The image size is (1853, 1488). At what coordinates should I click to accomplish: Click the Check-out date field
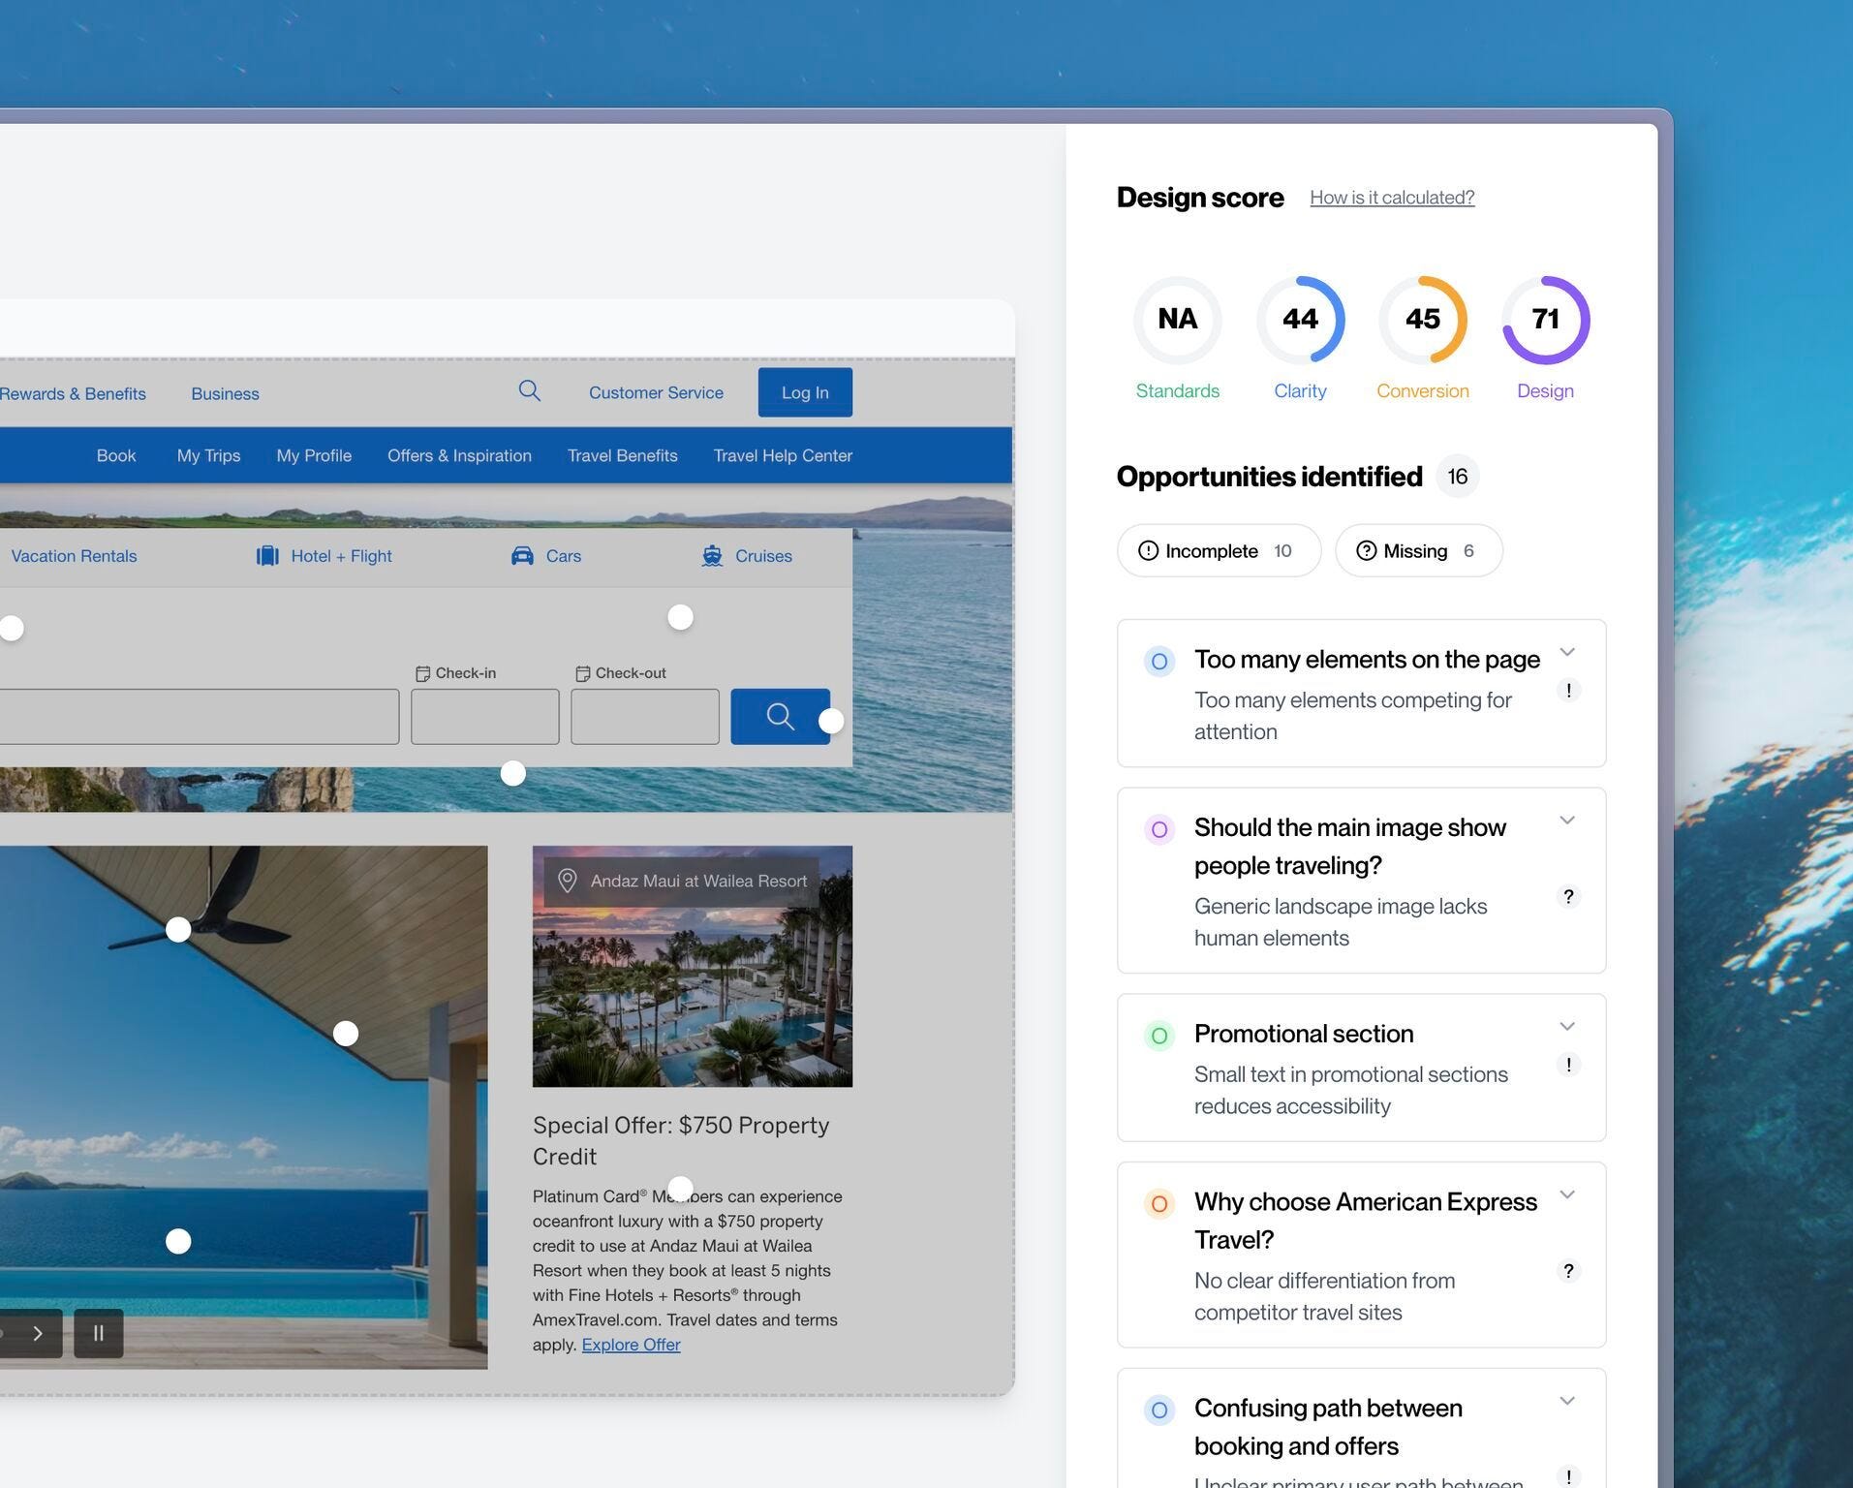(644, 717)
